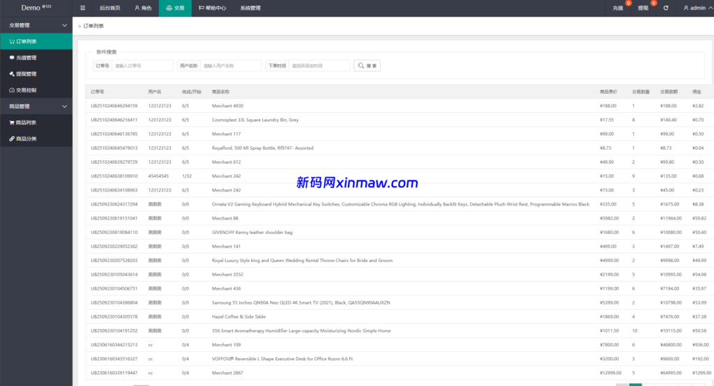Click the 商品分类 link icon
Screen dimensions: 714x386
11,139
